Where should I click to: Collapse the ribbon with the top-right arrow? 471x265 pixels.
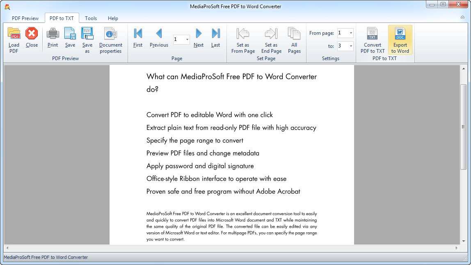463,17
